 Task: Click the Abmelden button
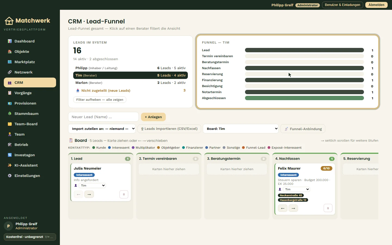[376, 5]
